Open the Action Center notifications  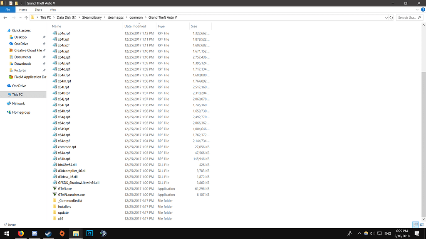[417, 233]
